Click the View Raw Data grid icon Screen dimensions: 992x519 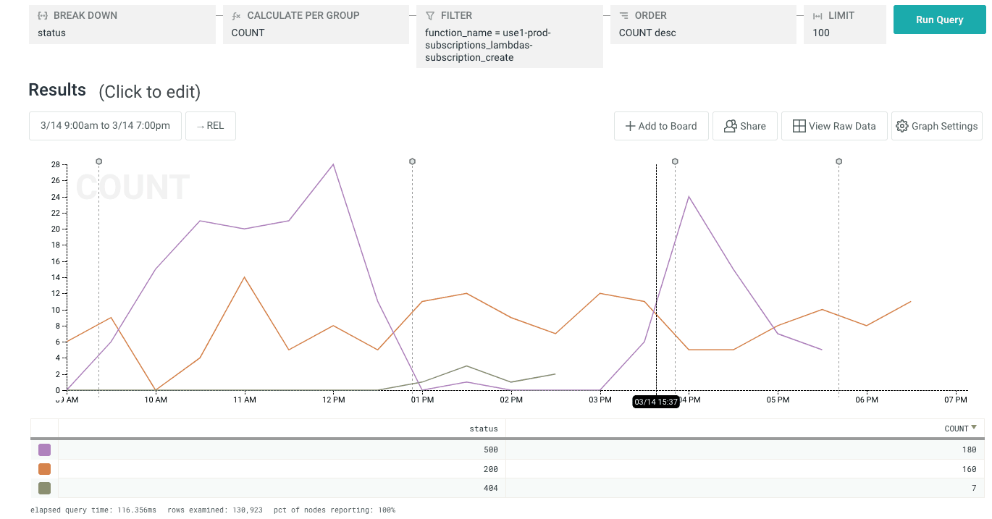coord(799,126)
